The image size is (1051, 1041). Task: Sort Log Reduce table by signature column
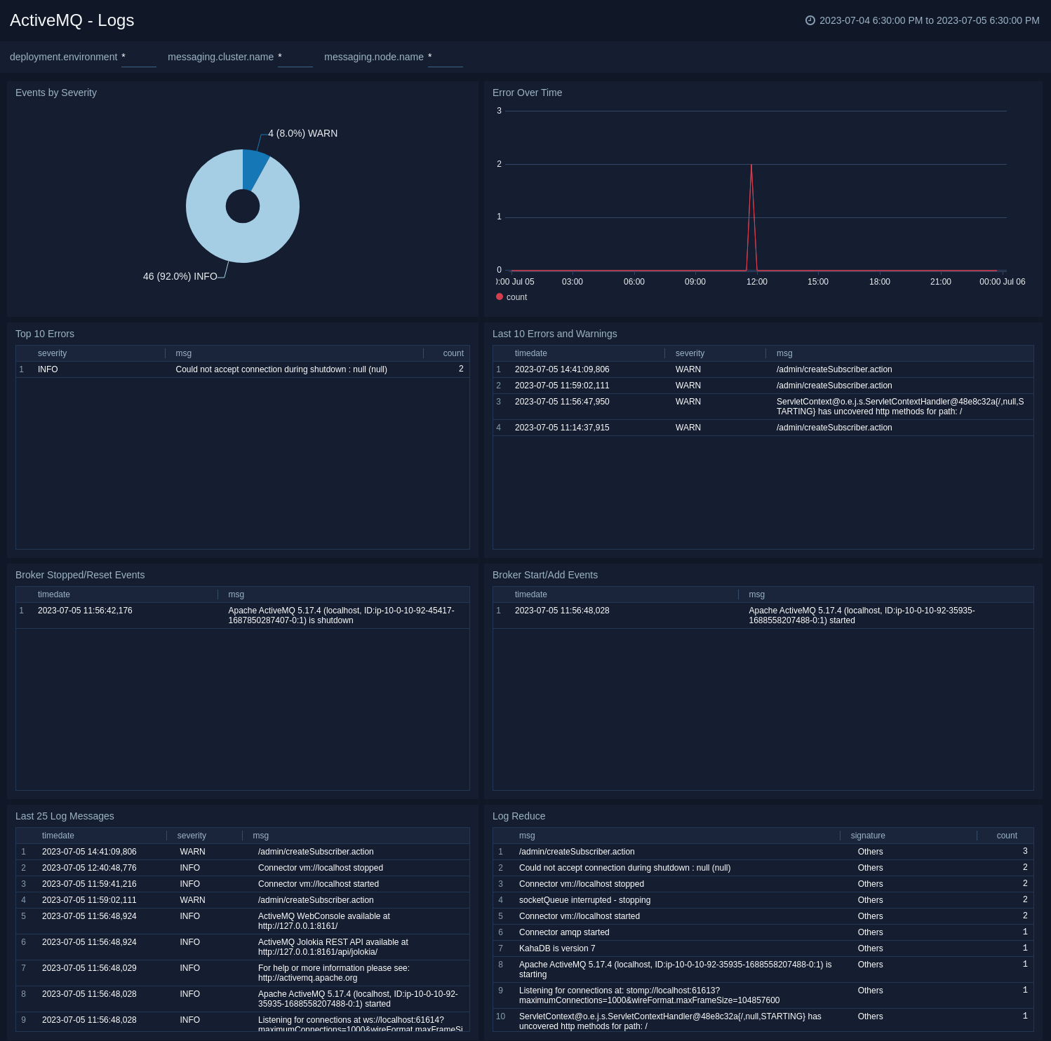click(868, 836)
